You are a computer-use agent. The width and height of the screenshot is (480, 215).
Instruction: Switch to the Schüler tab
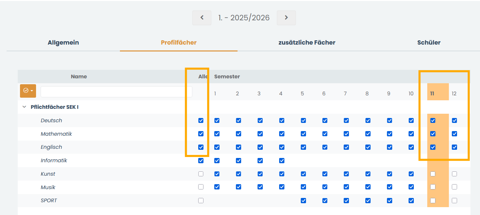(429, 43)
